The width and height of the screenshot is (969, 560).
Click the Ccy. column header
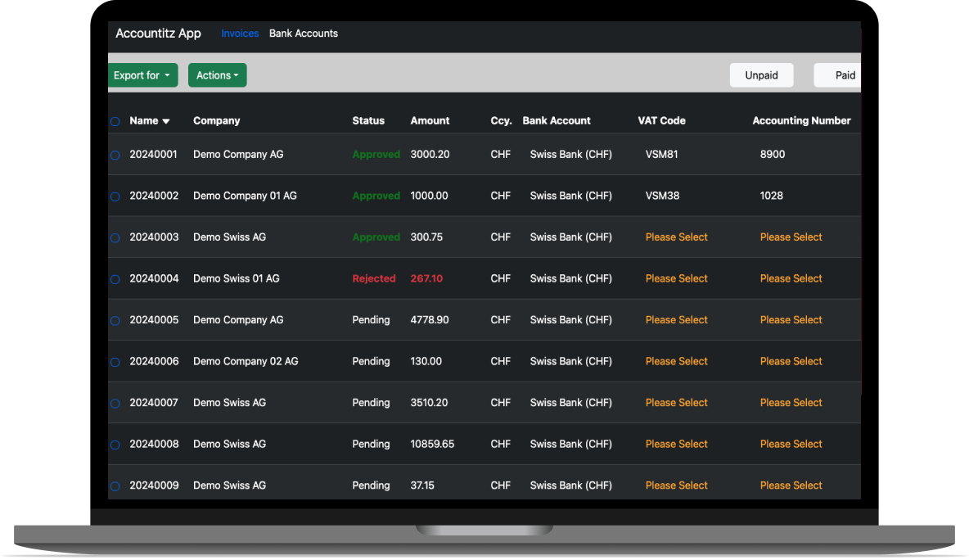501,121
